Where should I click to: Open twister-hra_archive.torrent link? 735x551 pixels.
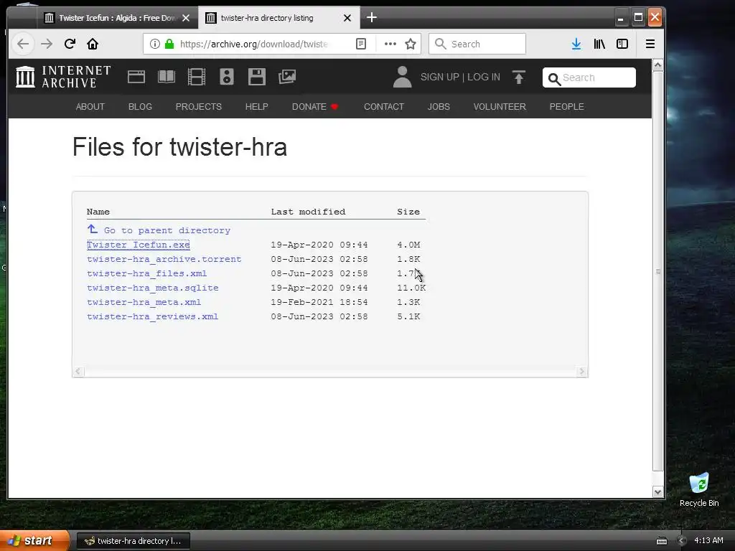click(x=164, y=259)
